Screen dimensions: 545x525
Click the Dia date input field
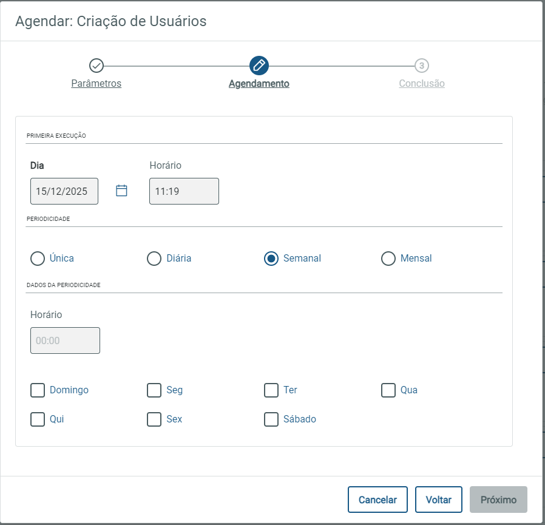click(x=64, y=191)
